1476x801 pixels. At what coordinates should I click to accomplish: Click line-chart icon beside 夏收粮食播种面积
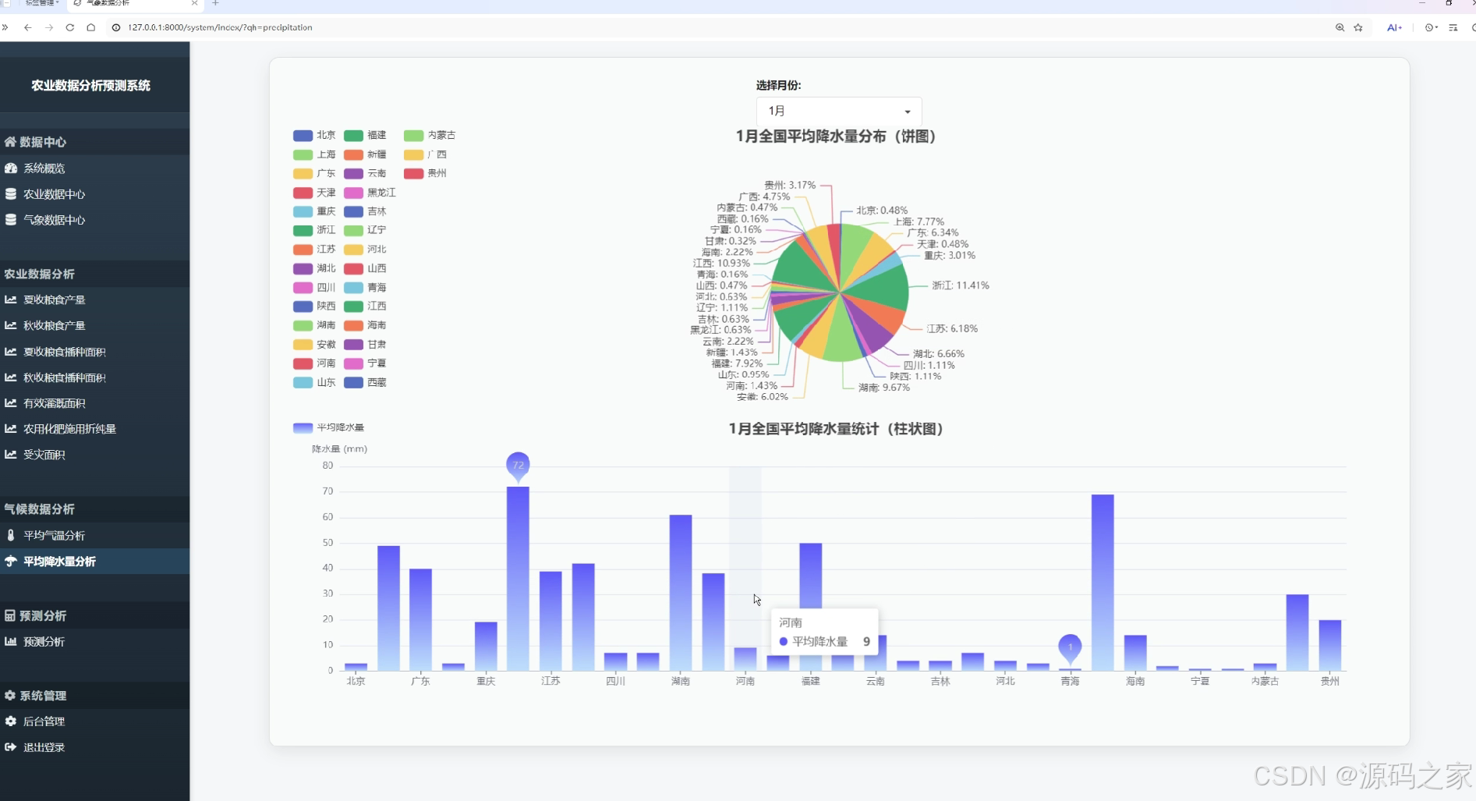tap(11, 352)
